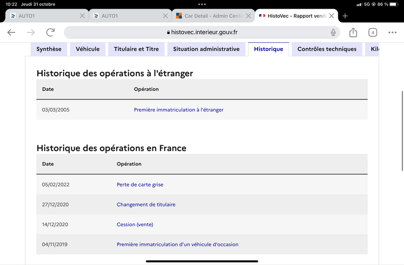404x265 pixels.
Task: Open the Contrôles techniques tab
Action: [327, 49]
